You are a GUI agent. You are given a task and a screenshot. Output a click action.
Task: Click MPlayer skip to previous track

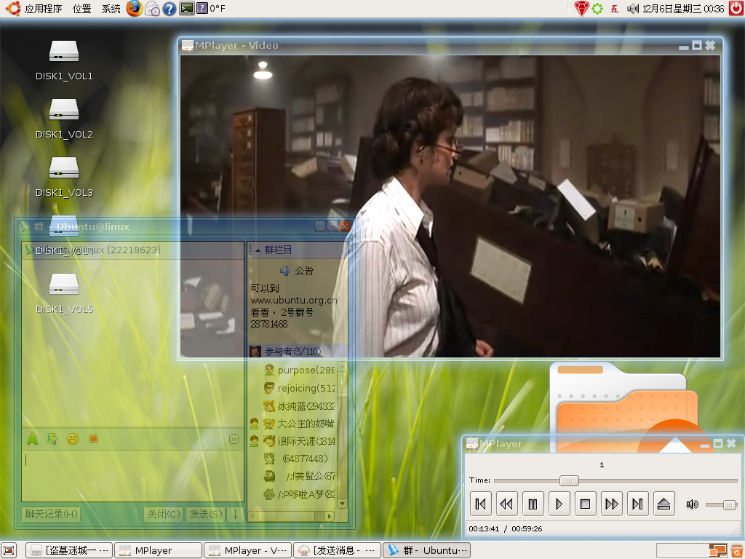click(x=480, y=504)
